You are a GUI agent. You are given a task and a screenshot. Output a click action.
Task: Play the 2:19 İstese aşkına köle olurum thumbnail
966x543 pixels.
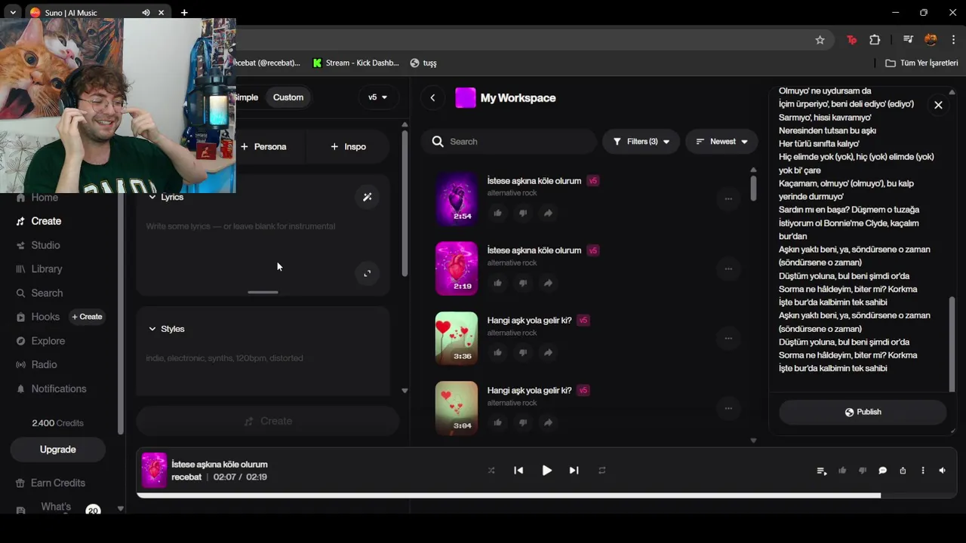[x=457, y=268]
